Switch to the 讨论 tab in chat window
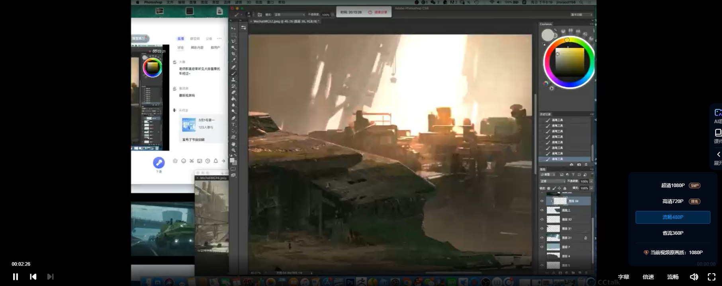The image size is (722, 286). 181,48
